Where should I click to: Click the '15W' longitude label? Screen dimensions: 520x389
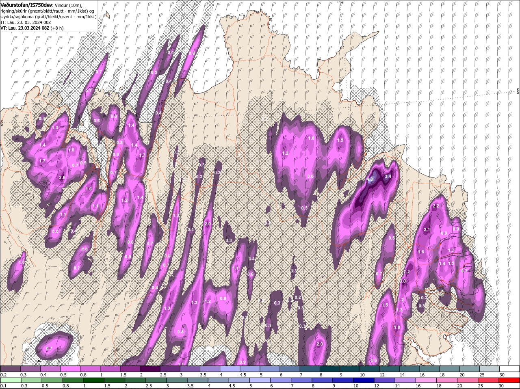[340, 2]
